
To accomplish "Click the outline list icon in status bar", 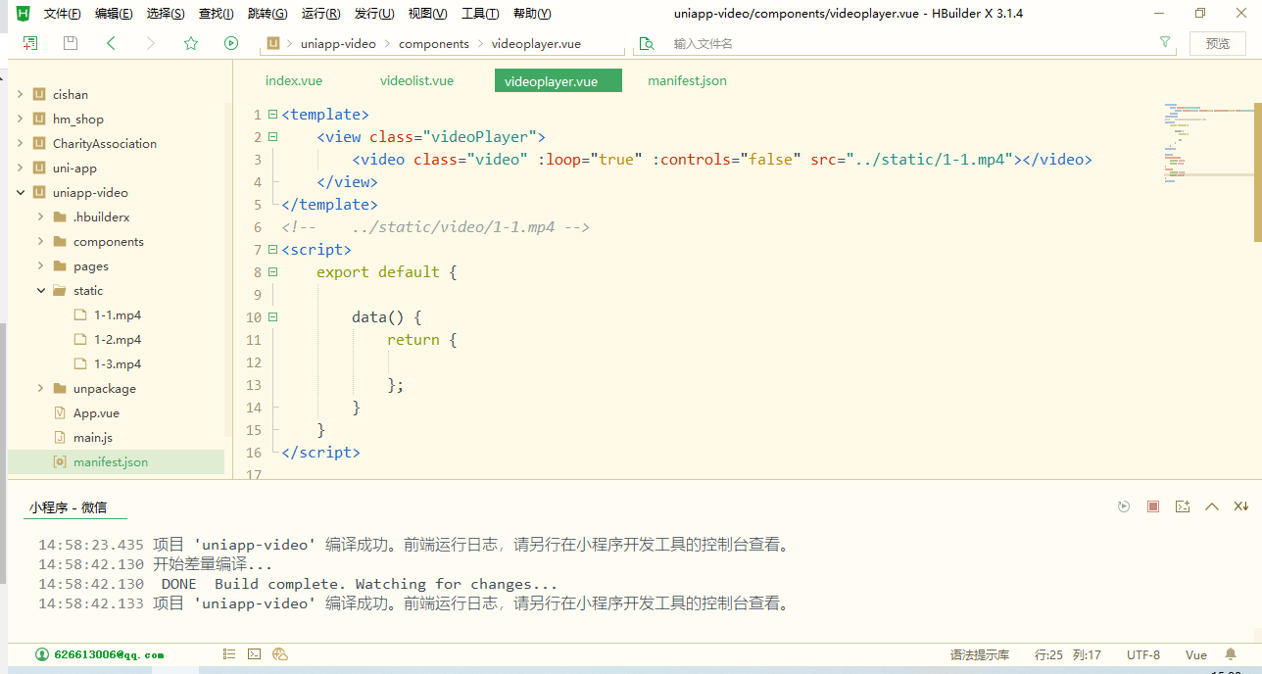I will (229, 654).
